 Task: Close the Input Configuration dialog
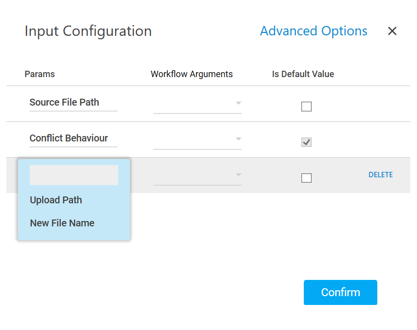(x=392, y=31)
